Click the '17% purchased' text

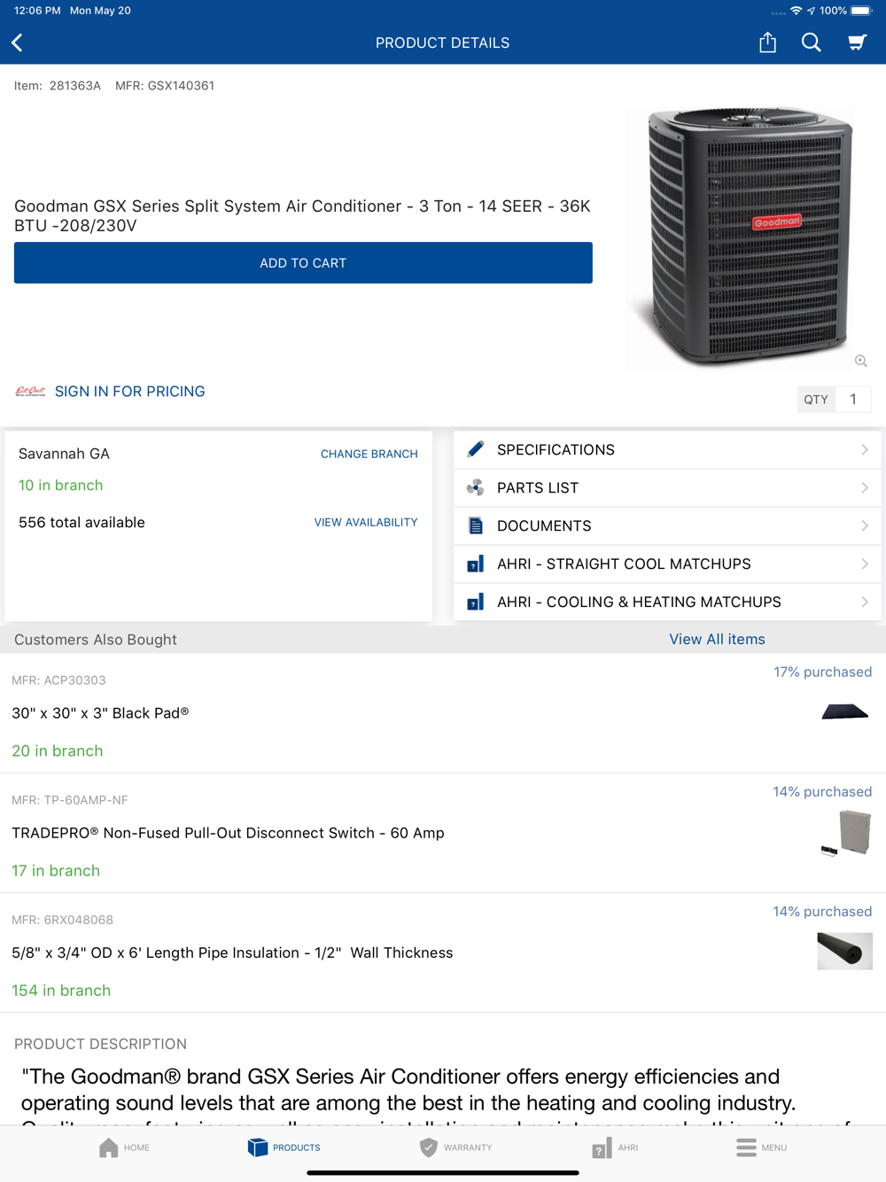[x=822, y=672]
